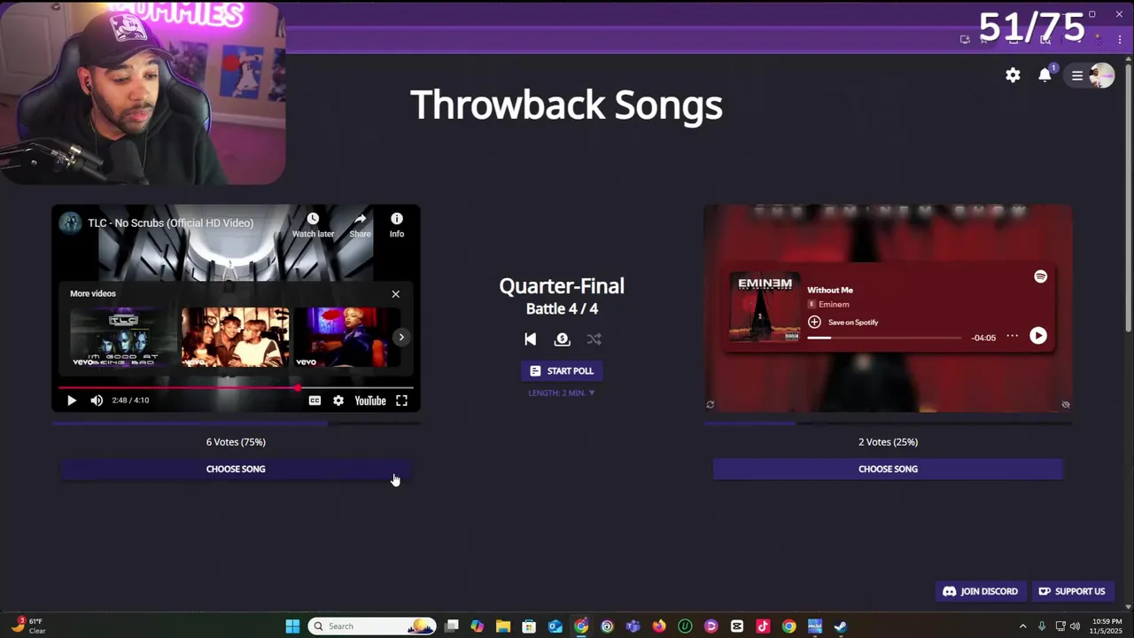Image resolution: width=1134 pixels, height=638 pixels.
Task: Open File Explorer from taskbar
Action: (502, 626)
